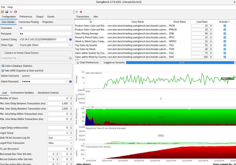This screenshot has height=165, width=236.
Task: Open configuration file with folder icon
Action: pyautogui.click(x=2, y=12)
